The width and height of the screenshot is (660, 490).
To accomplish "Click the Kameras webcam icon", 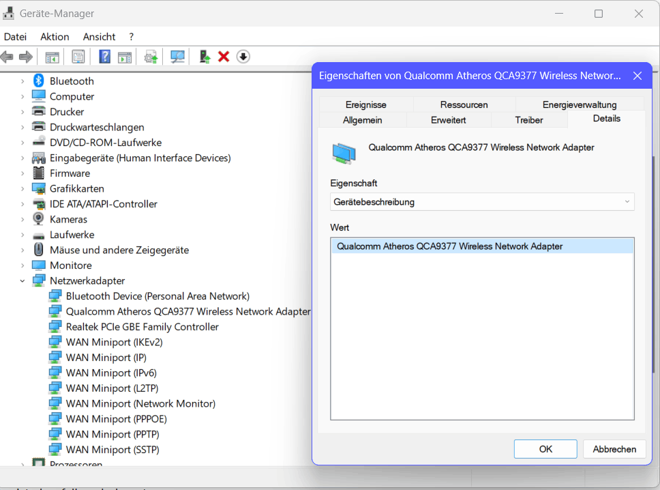I will pyautogui.click(x=39, y=218).
